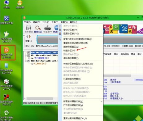Close the disk panel with small x
Screen dimensions: 143x121
24,36
